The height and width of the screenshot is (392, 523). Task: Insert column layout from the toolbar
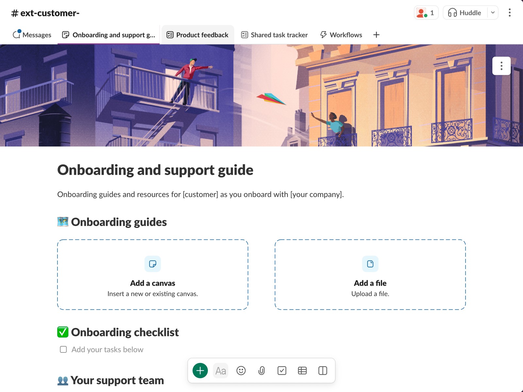[323, 370]
